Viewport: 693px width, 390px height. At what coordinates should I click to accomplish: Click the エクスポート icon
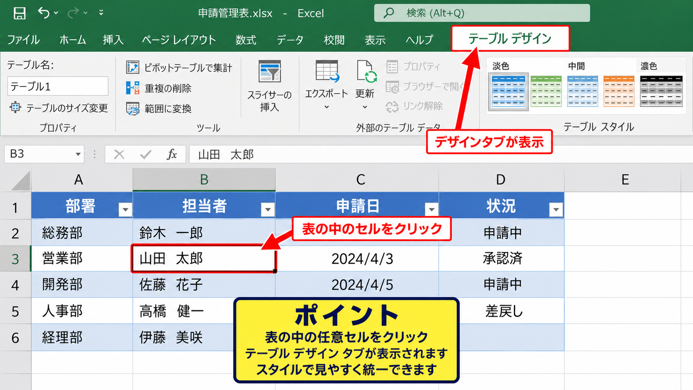click(x=327, y=71)
